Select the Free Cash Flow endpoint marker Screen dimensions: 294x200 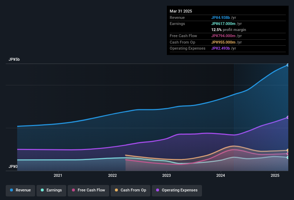point(288,154)
